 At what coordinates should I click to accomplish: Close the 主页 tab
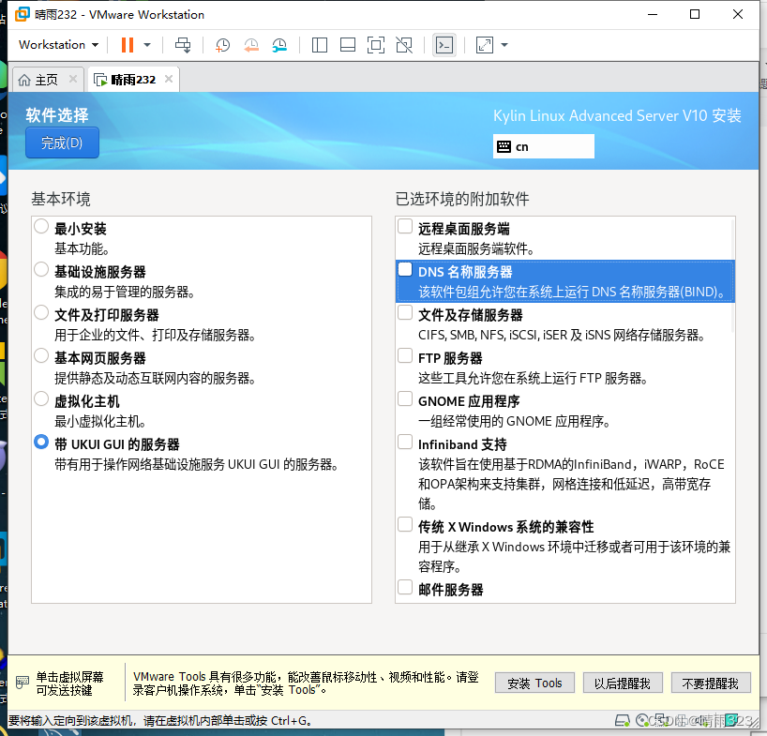[x=73, y=79]
